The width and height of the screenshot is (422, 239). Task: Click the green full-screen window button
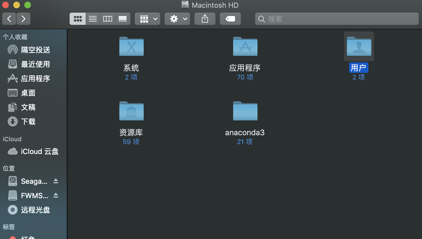[x=28, y=5]
